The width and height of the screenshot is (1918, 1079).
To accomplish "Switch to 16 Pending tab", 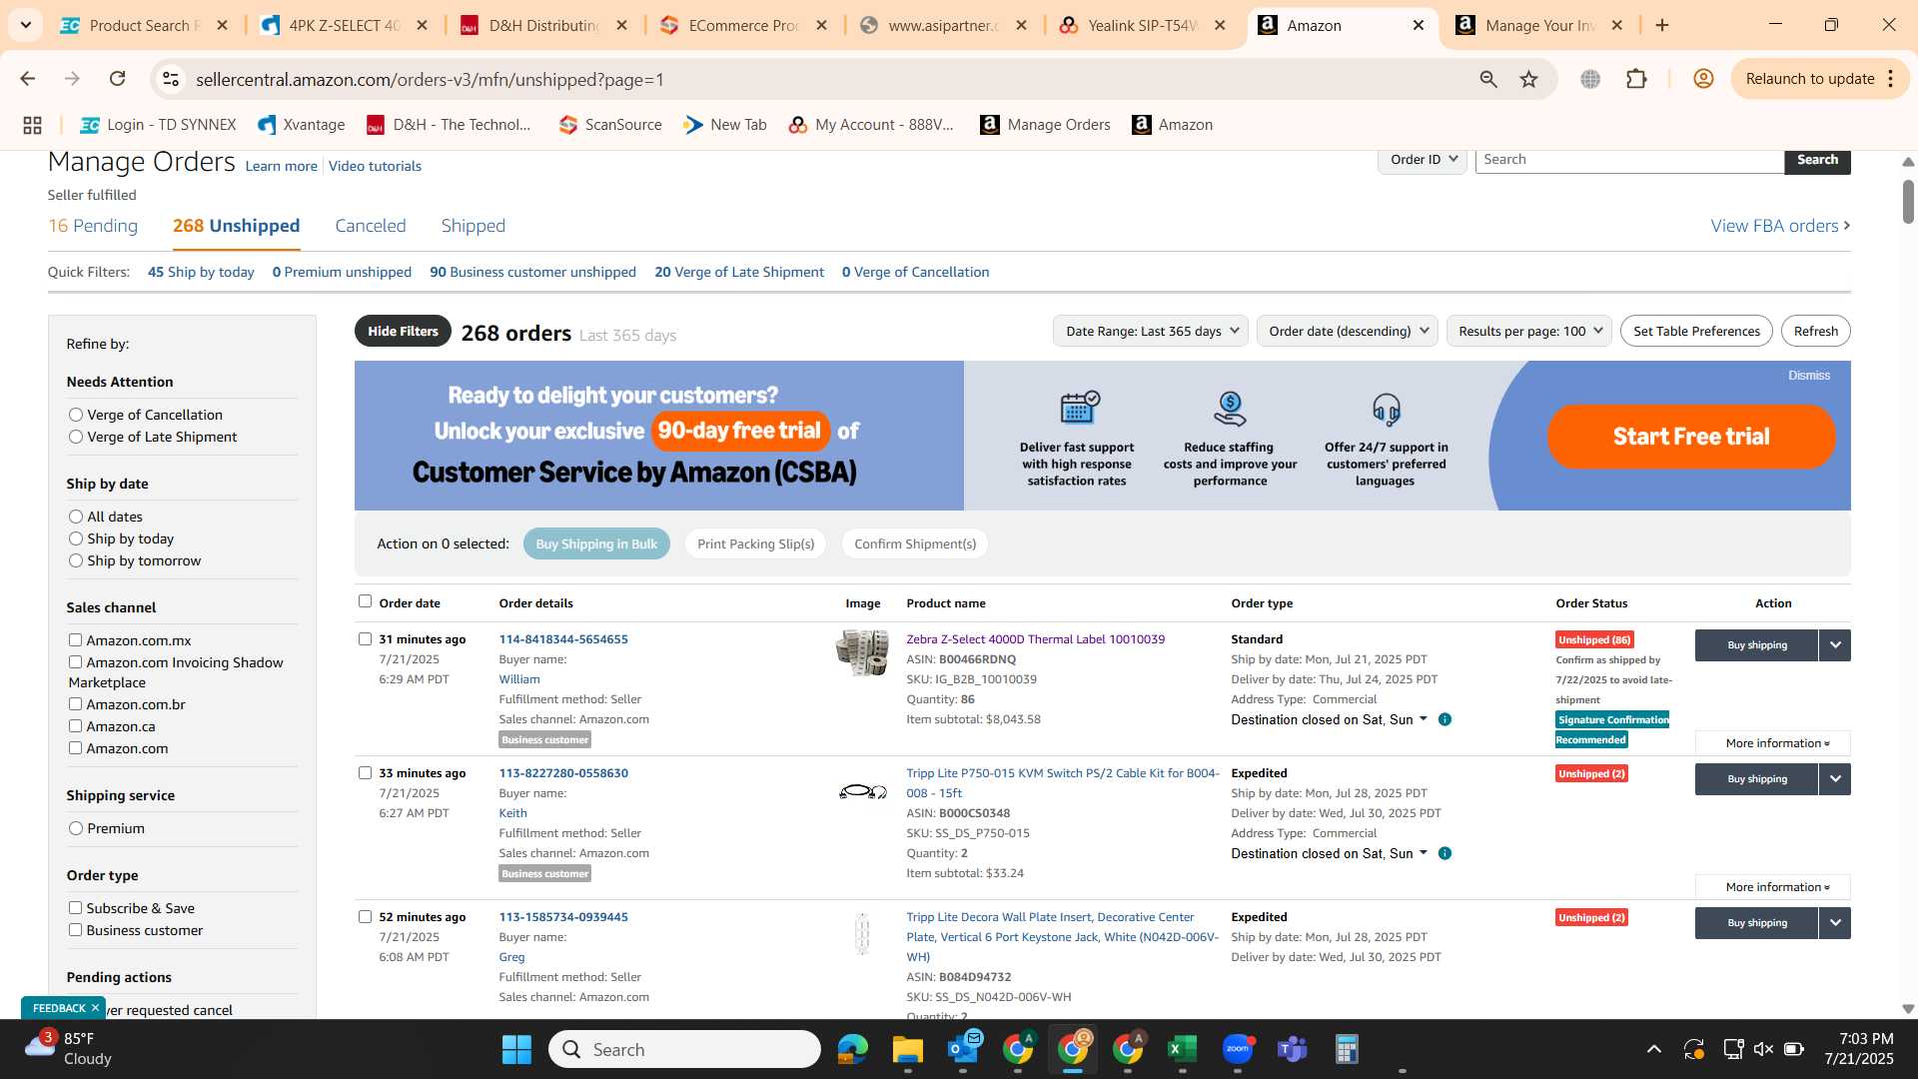I will click(93, 226).
